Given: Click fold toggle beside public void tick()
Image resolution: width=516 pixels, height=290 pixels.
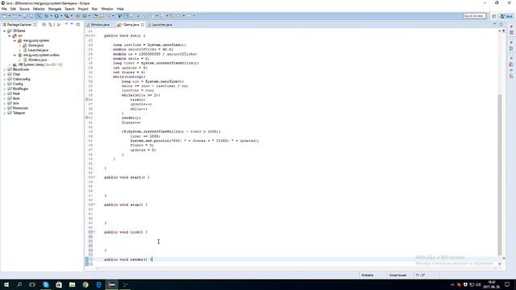Looking at the screenshot, I should (94, 232).
